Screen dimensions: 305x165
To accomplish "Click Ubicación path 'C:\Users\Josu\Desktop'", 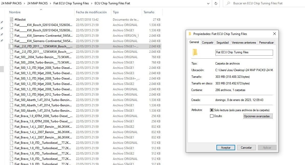I will pos(244,70).
